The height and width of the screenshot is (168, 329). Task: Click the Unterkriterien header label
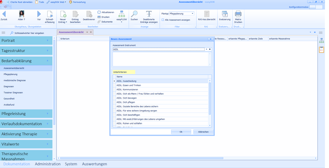coord(120,72)
